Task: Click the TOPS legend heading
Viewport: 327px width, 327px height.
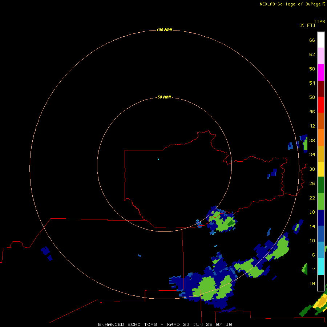Action: pyautogui.click(x=319, y=21)
